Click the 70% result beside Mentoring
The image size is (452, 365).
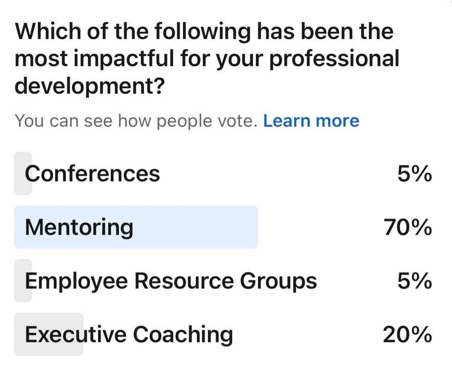click(x=409, y=227)
